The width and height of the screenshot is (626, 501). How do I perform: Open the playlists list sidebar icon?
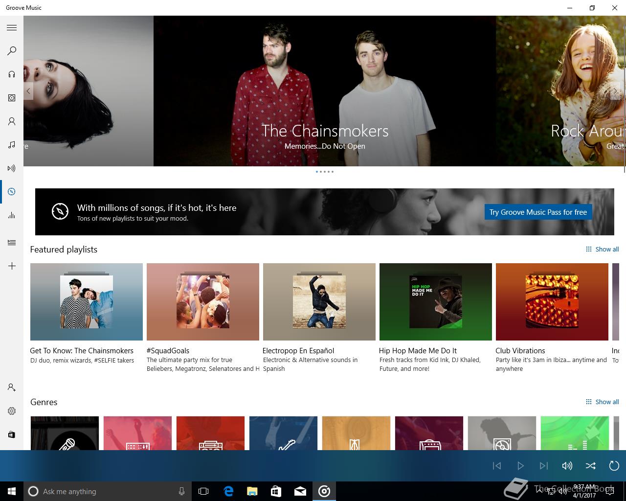coord(12,243)
